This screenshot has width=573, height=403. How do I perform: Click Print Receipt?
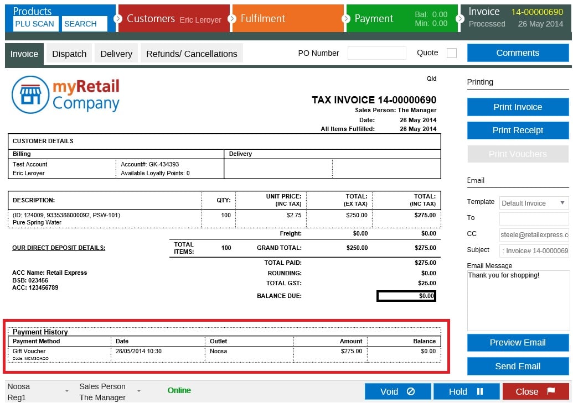(518, 130)
